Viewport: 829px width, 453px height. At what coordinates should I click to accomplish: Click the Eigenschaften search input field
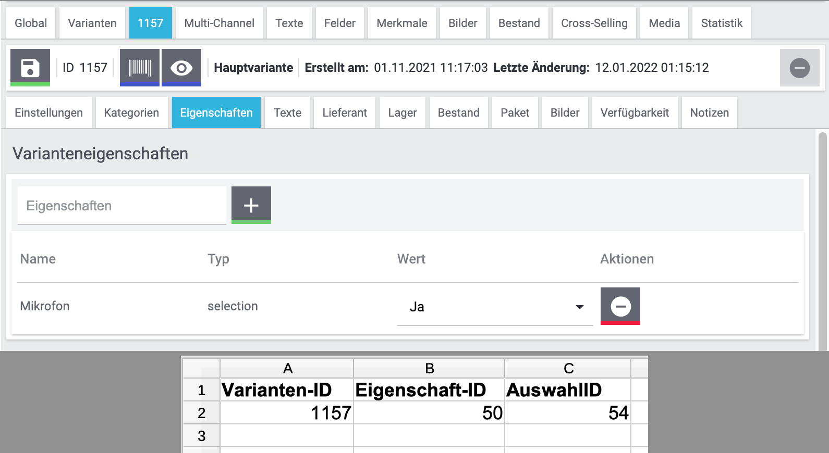(x=122, y=206)
